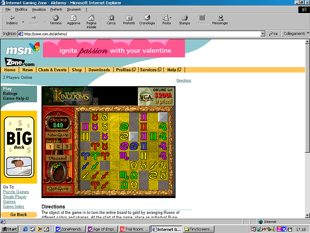Click page scrollbar down arrow

tap(307, 215)
